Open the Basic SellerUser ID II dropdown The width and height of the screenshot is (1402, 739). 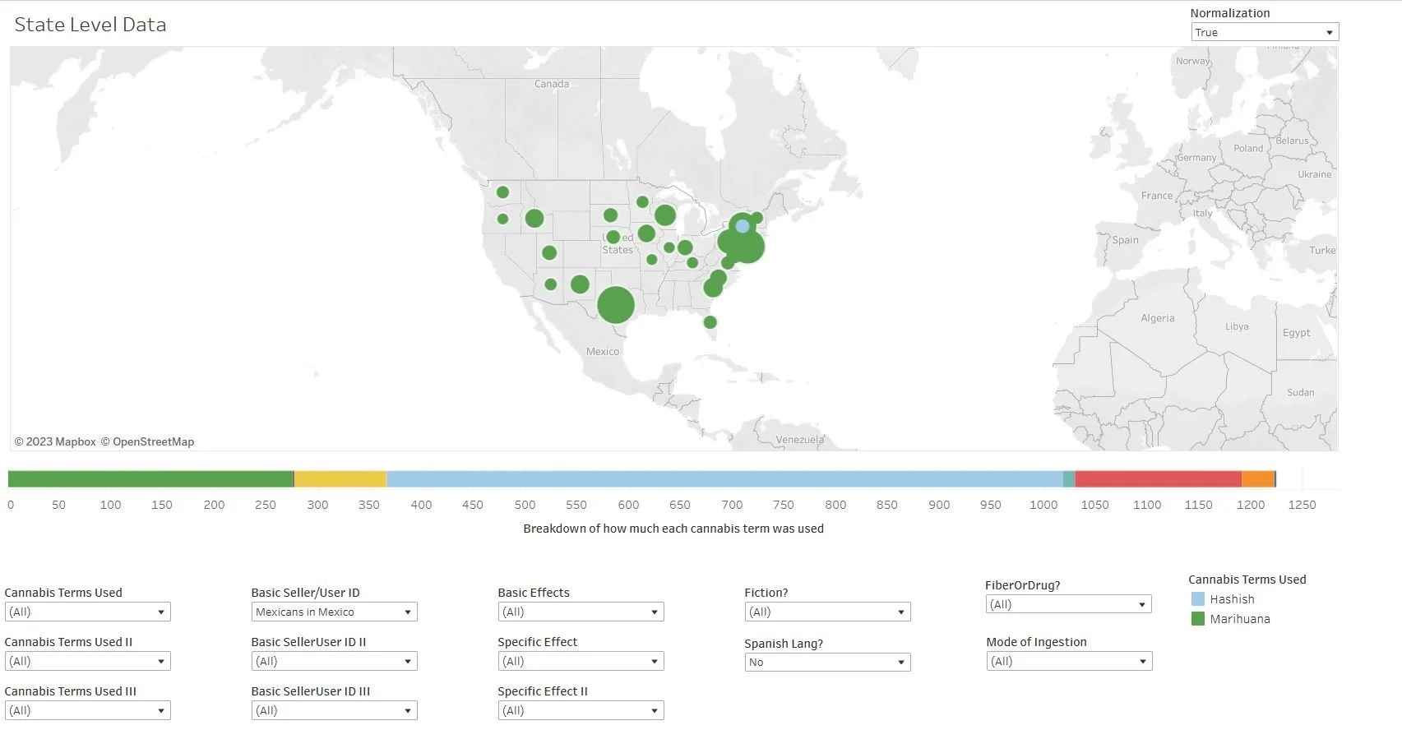pyautogui.click(x=335, y=661)
